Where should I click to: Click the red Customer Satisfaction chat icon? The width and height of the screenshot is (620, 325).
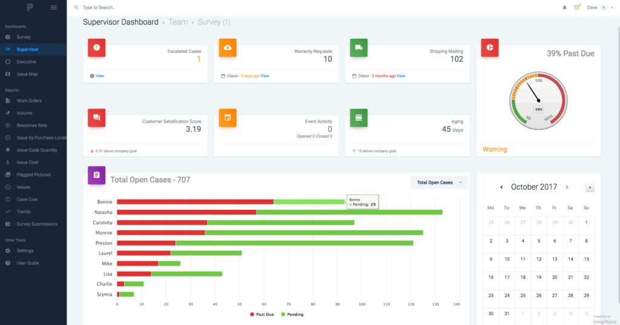pyautogui.click(x=97, y=118)
